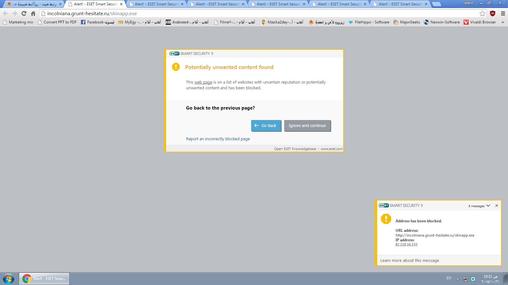The image size is (508, 285).
Task: Open the uBlock Origin extension icon
Action: click(x=493, y=13)
